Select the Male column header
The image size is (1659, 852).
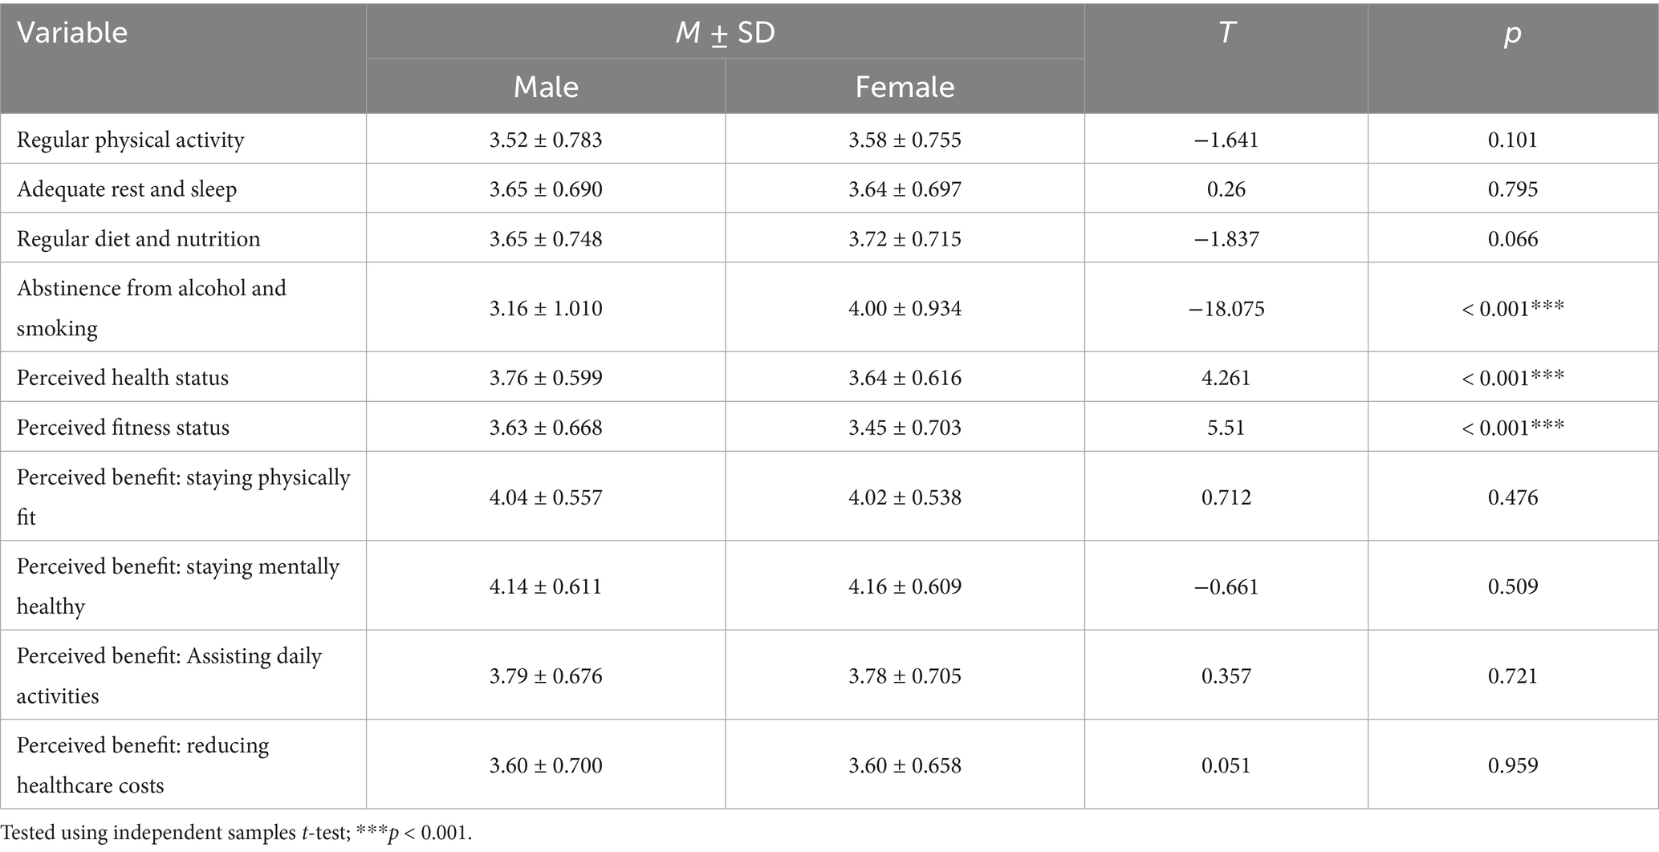[546, 87]
